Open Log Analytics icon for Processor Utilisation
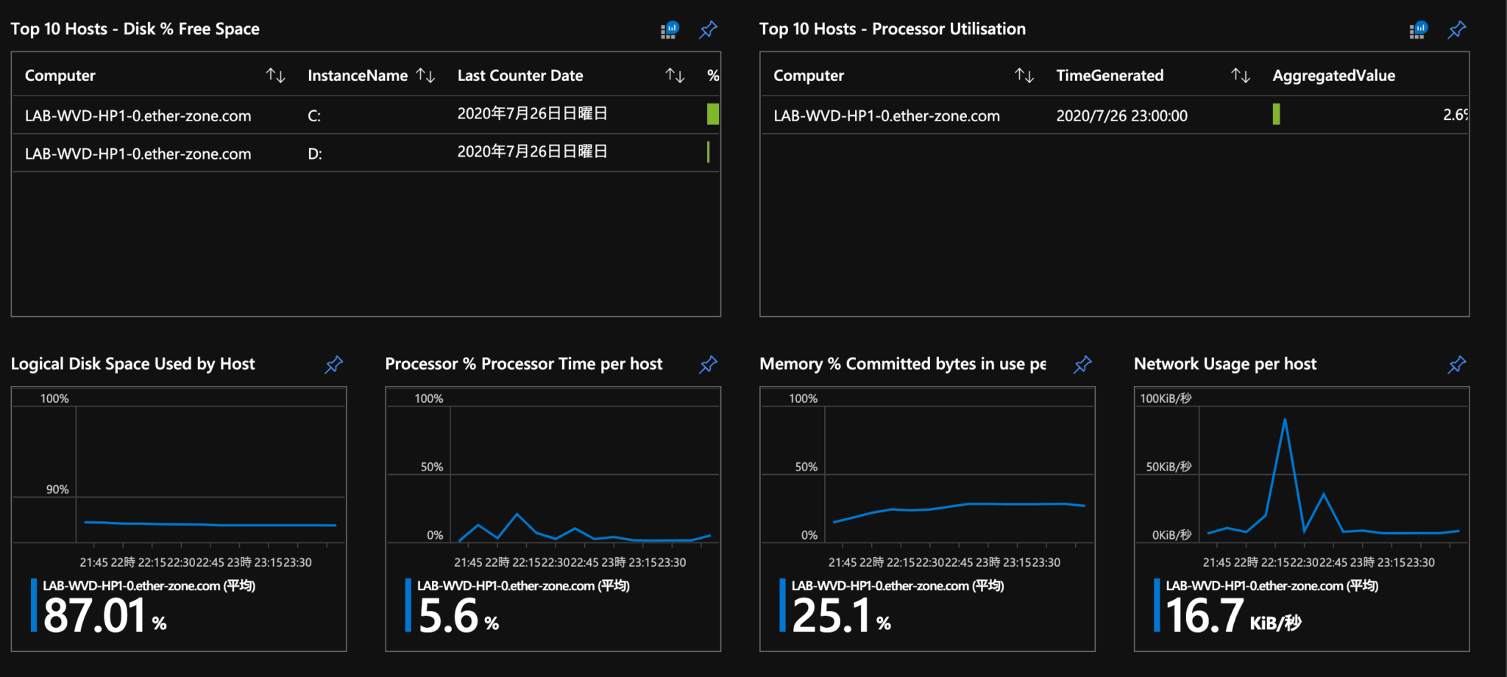1507x677 pixels. (x=1417, y=29)
